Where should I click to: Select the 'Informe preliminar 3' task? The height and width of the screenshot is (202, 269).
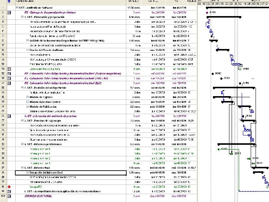click(x=40, y=163)
